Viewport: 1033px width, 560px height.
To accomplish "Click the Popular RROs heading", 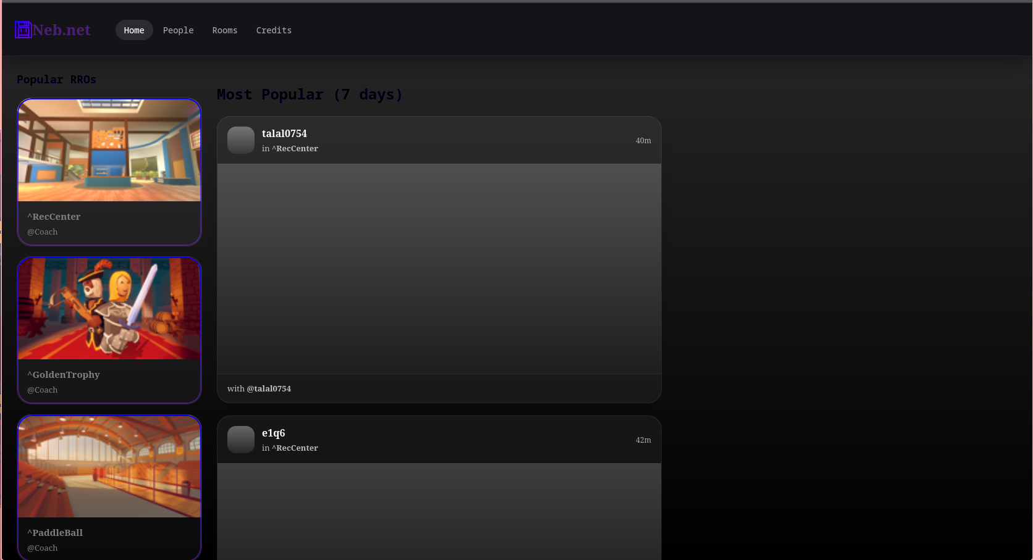I will (56, 80).
